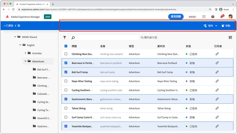Viewport: 237px width, 134px height.
Task: Click the blue feedback button
Action: (x=176, y=16)
